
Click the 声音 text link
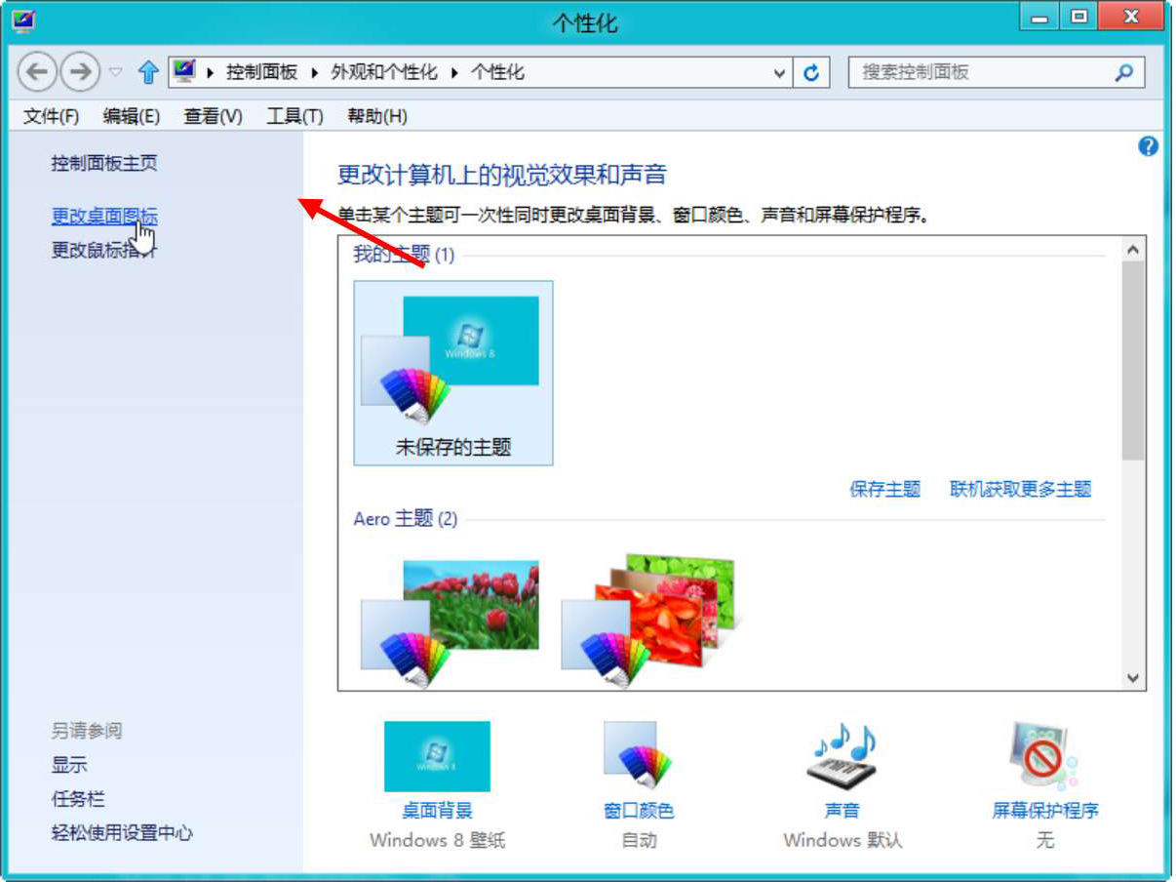843,810
